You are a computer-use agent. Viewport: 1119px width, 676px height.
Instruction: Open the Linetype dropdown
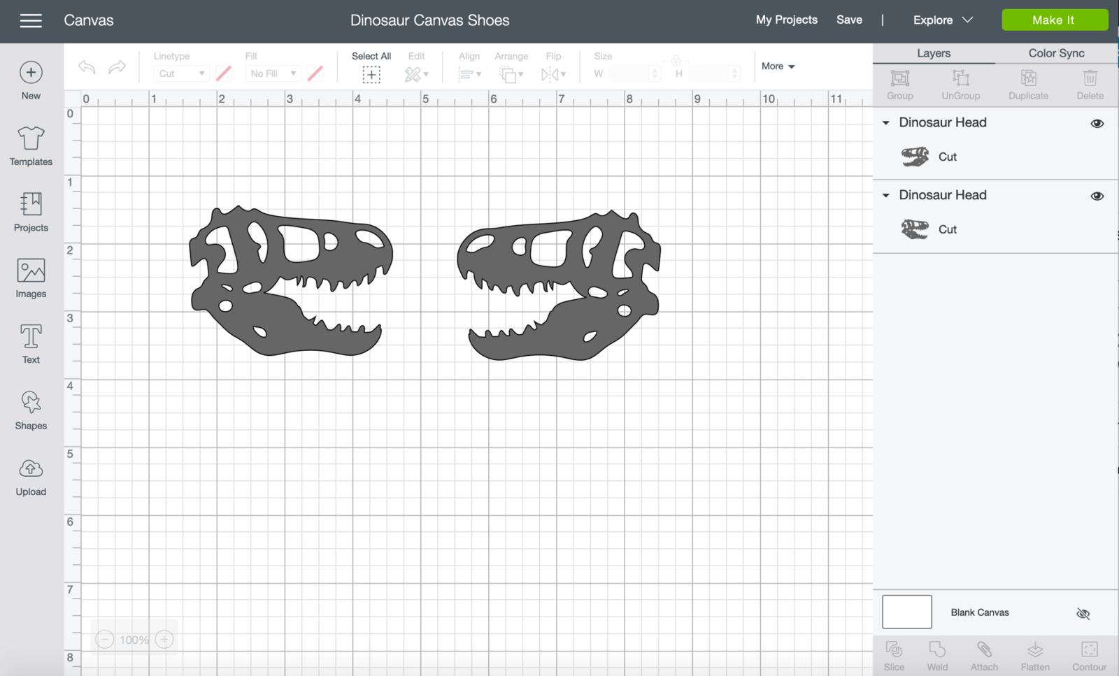[181, 73]
